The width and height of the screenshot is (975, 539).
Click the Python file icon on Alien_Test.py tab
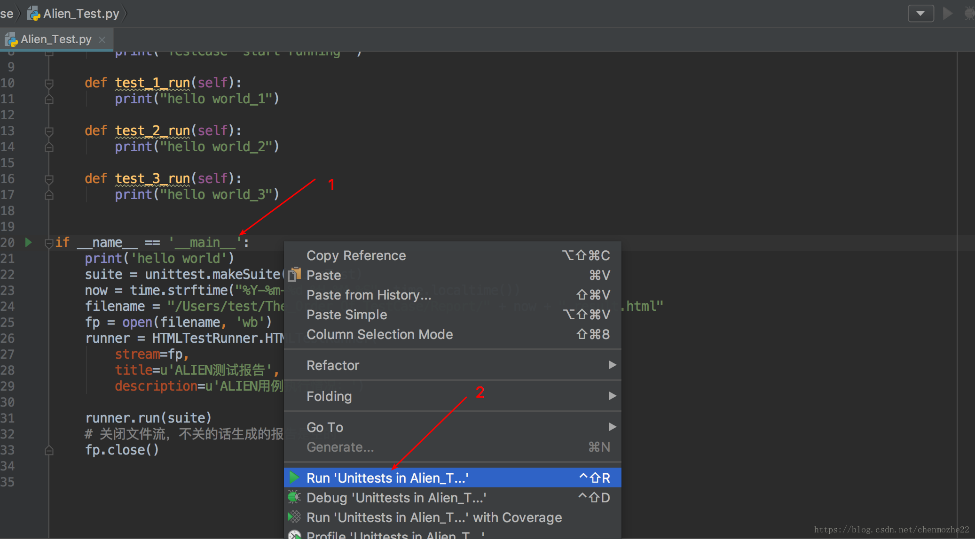pyautogui.click(x=11, y=39)
